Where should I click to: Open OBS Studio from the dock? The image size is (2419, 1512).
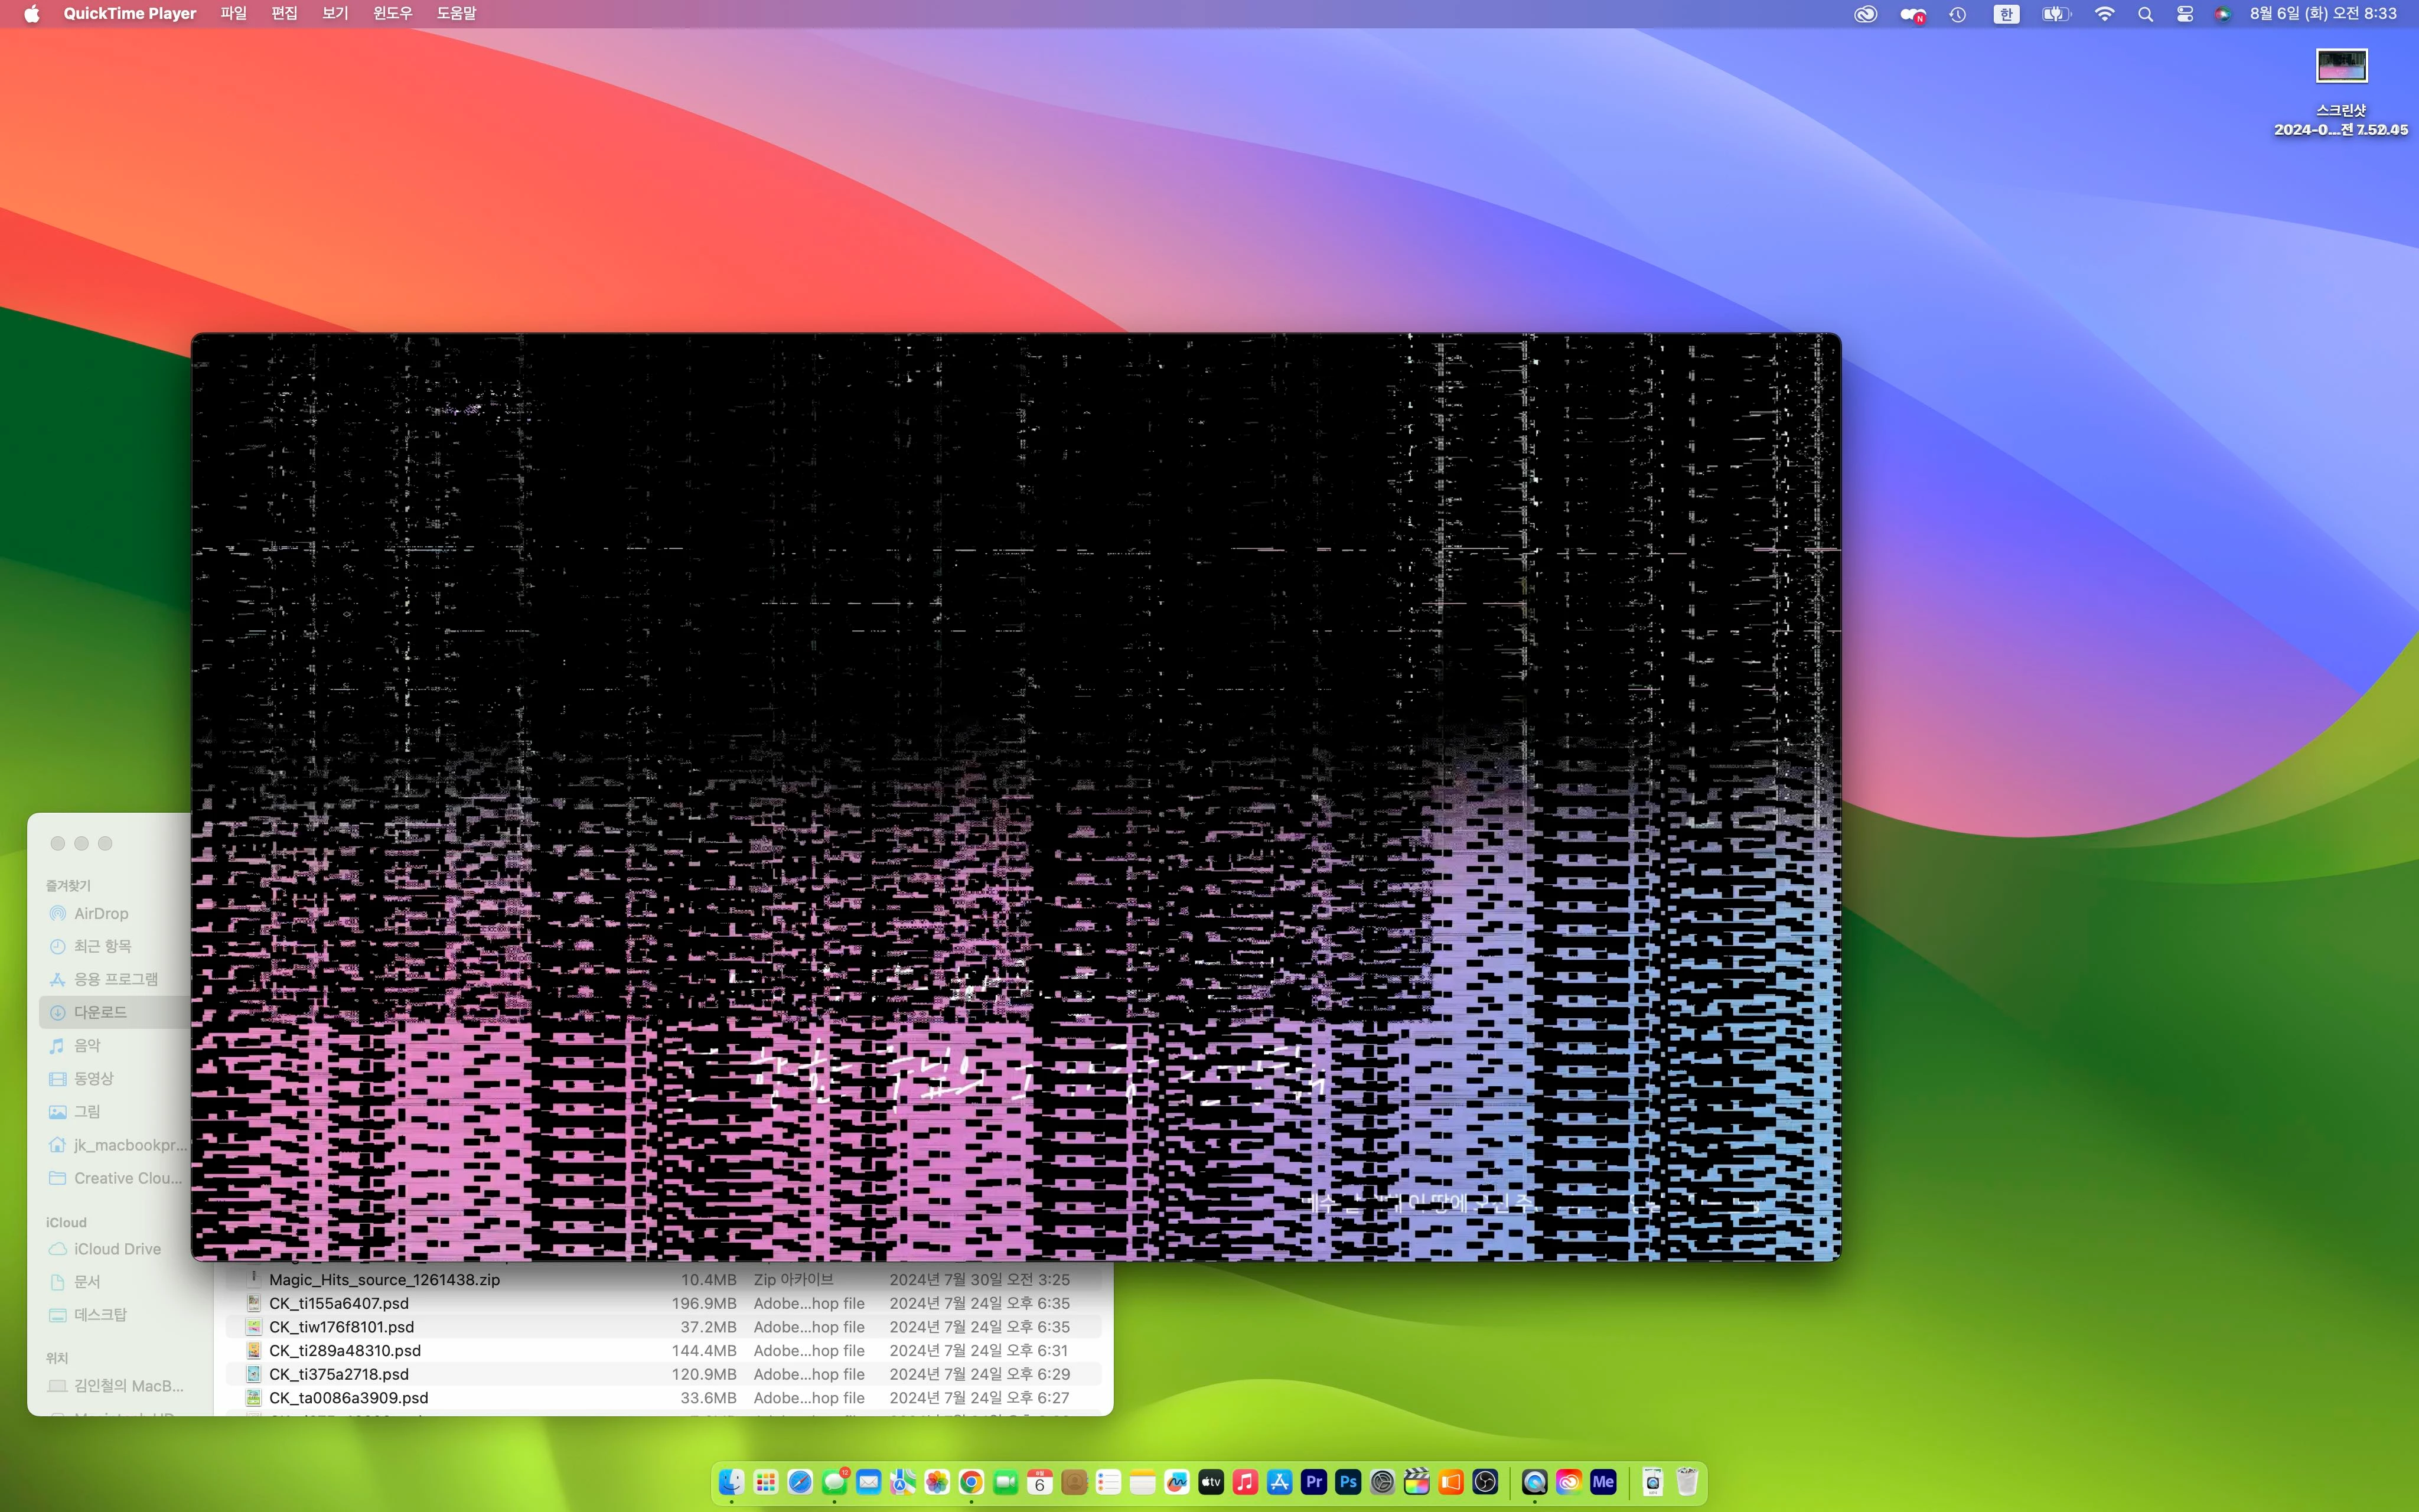pyautogui.click(x=1485, y=1482)
